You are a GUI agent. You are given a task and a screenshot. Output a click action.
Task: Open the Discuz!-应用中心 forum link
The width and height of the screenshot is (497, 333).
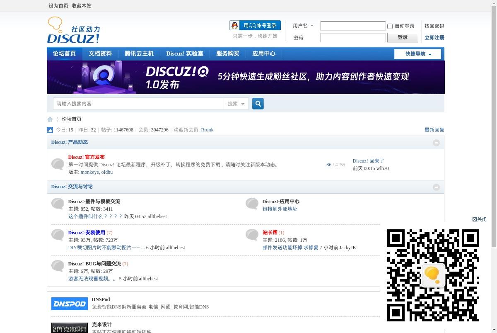(x=281, y=202)
